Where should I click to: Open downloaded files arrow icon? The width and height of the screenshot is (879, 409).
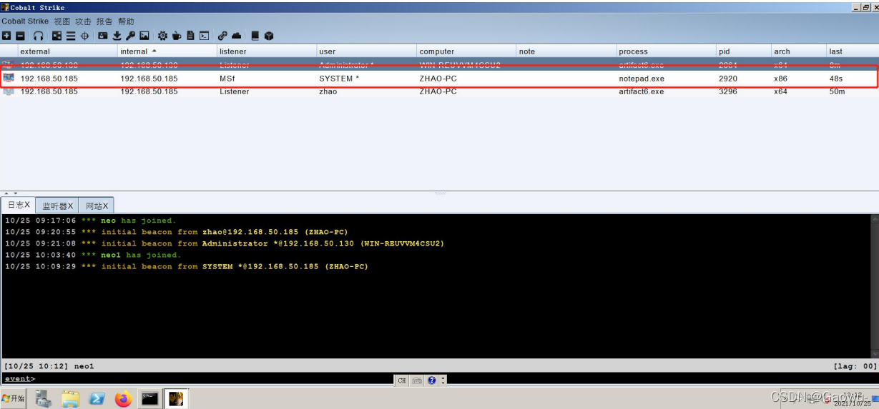click(117, 36)
